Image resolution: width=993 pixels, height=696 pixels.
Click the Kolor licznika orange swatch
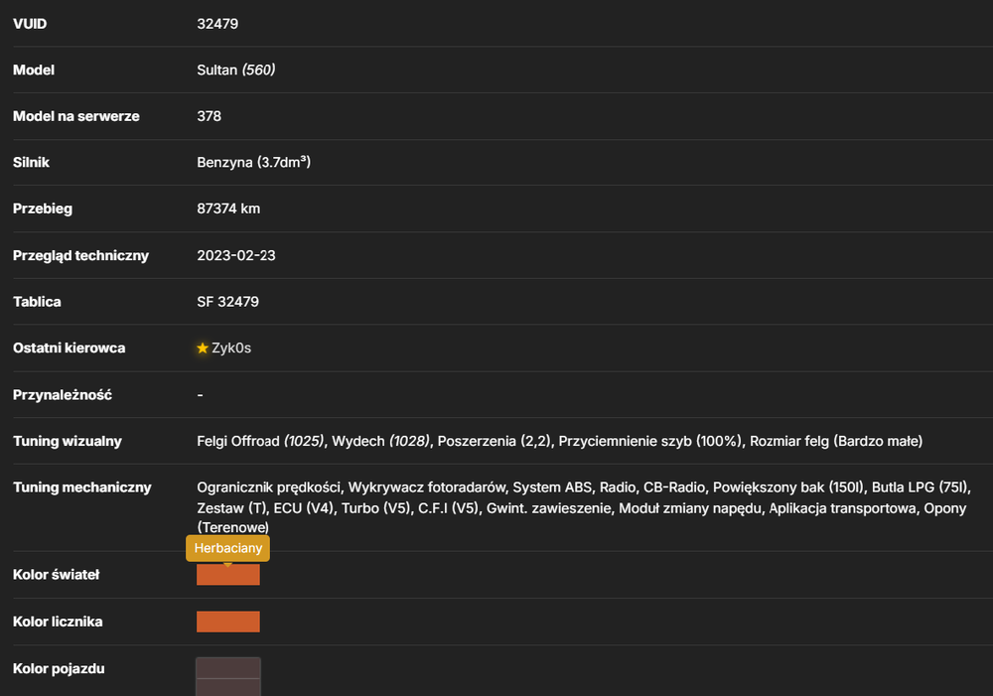tap(228, 622)
